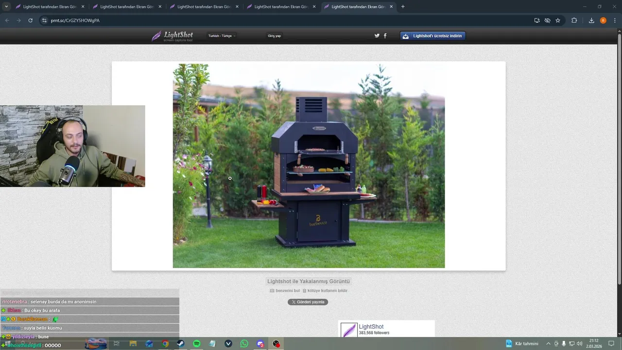Open File Explorer from the taskbar
The height and width of the screenshot is (350, 622).
point(133,344)
